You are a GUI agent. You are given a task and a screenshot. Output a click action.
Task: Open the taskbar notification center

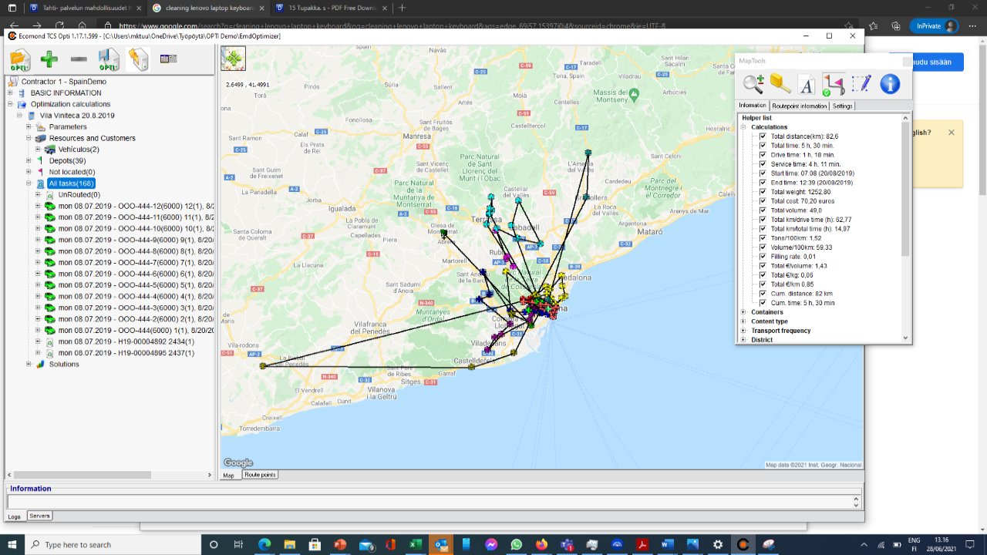click(975, 544)
